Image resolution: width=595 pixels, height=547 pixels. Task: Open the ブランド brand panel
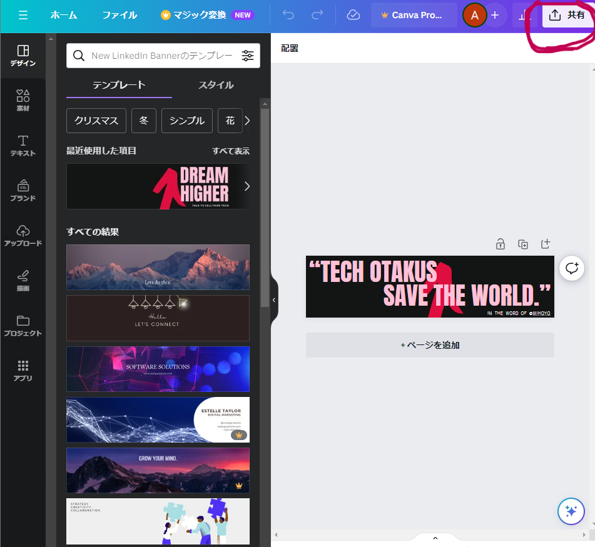click(x=23, y=191)
